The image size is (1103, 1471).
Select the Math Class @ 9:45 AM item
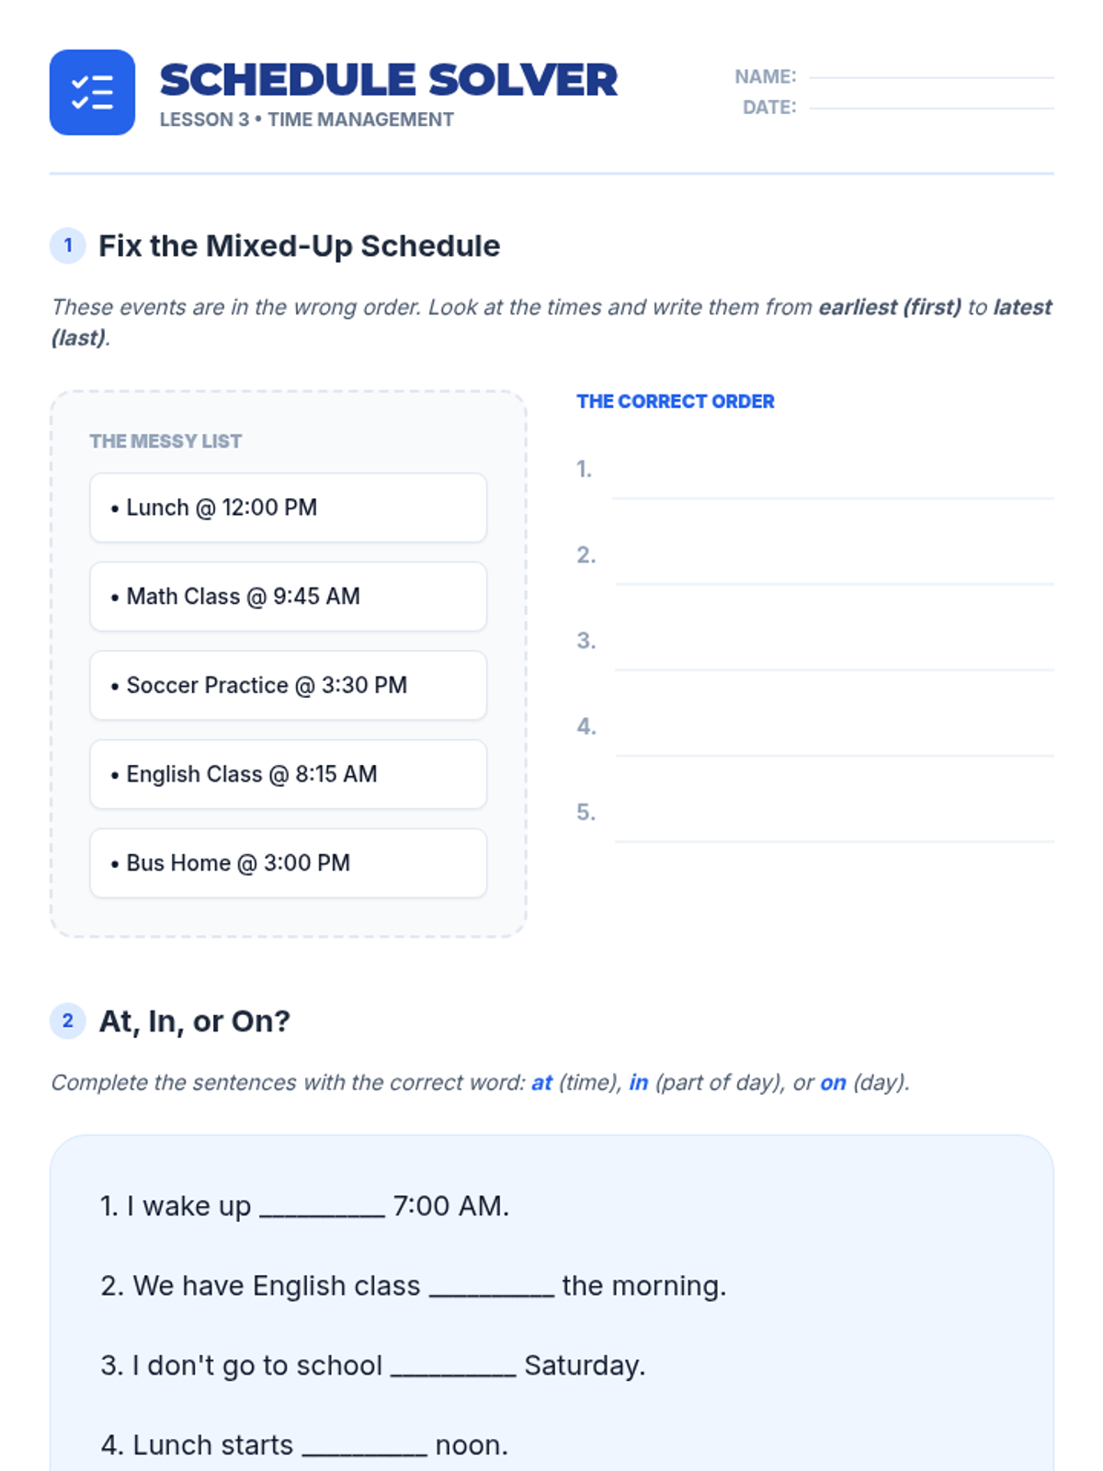pos(288,597)
